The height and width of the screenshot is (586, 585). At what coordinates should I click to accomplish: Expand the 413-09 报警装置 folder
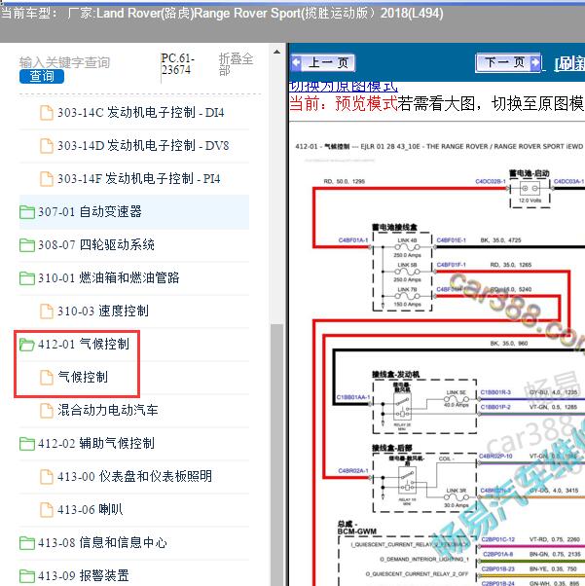(84, 575)
